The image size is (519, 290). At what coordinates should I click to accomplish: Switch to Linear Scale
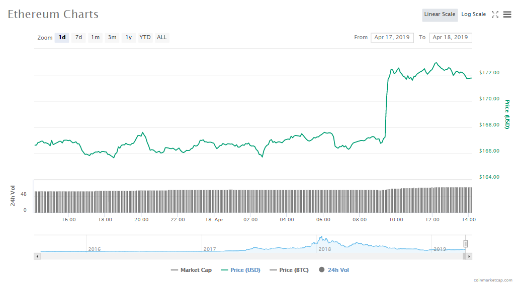click(x=440, y=15)
